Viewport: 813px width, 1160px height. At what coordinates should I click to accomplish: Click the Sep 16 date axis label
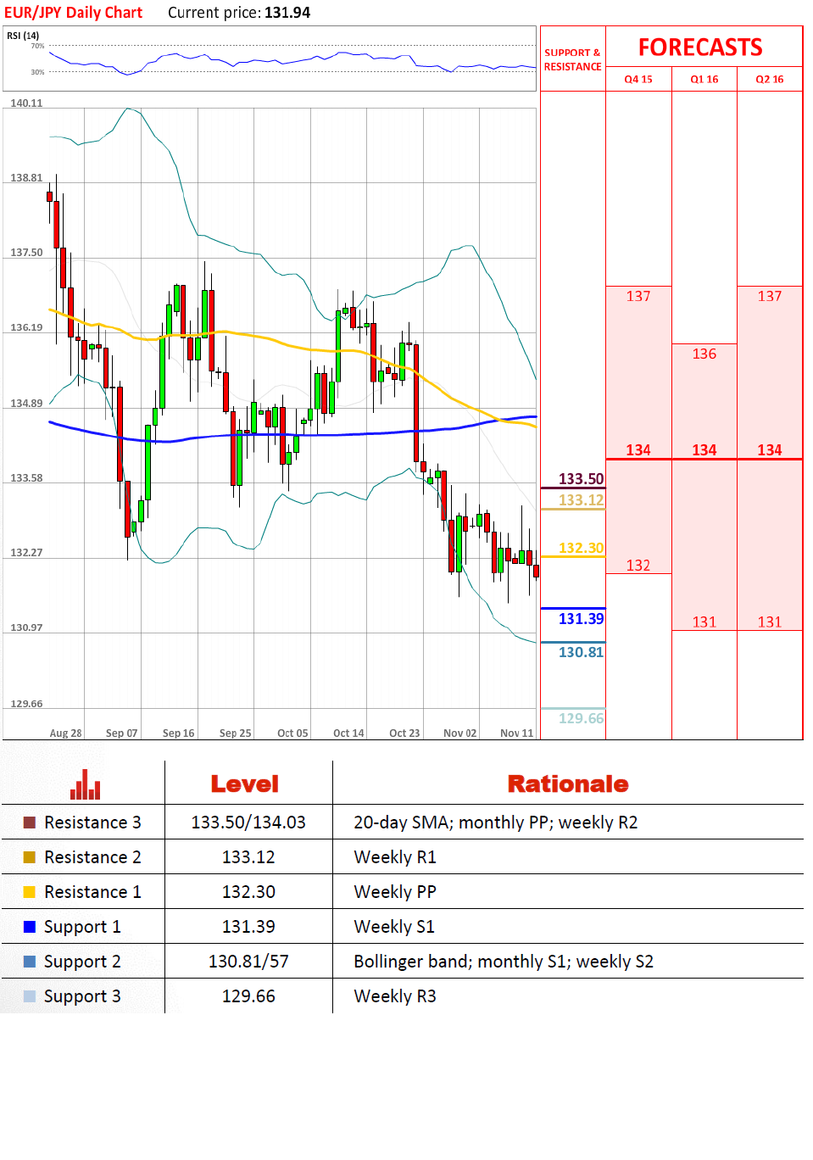point(179,733)
